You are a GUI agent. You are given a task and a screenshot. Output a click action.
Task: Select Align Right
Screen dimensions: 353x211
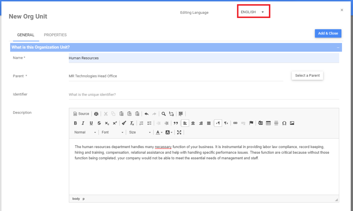201,123
